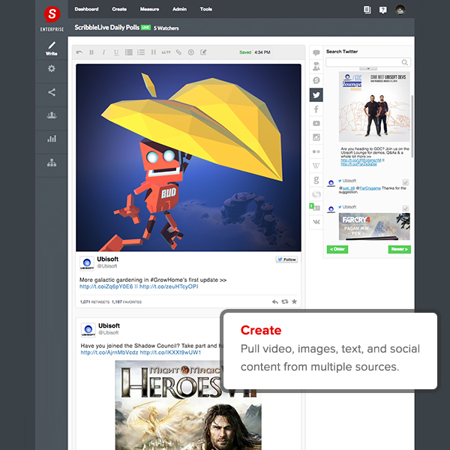The height and width of the screenshot is (450, 450).
Task: Check the FarCrygame reply tweet checkbox
Action: point(406,182)
